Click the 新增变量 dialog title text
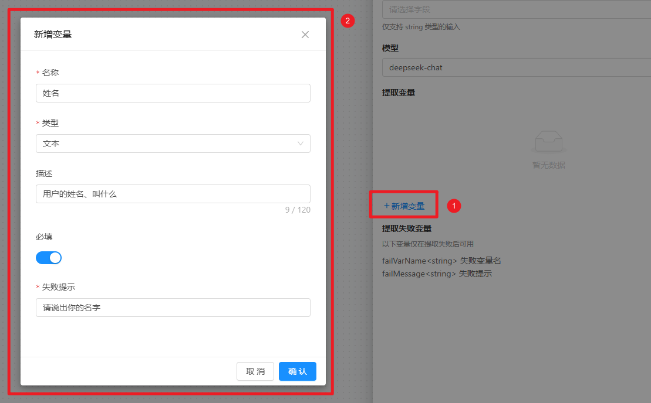 53,35
